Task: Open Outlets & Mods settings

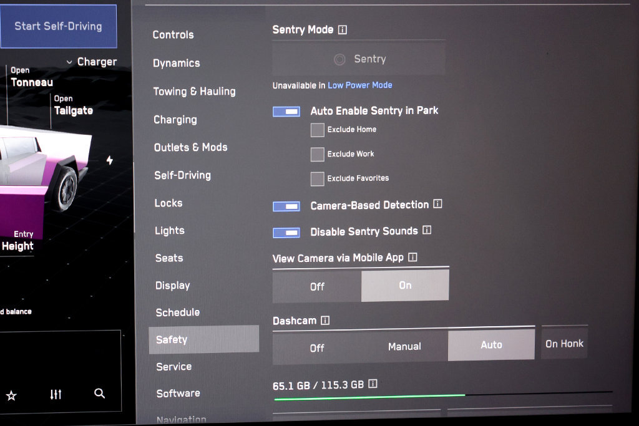Action: point(191,147)
